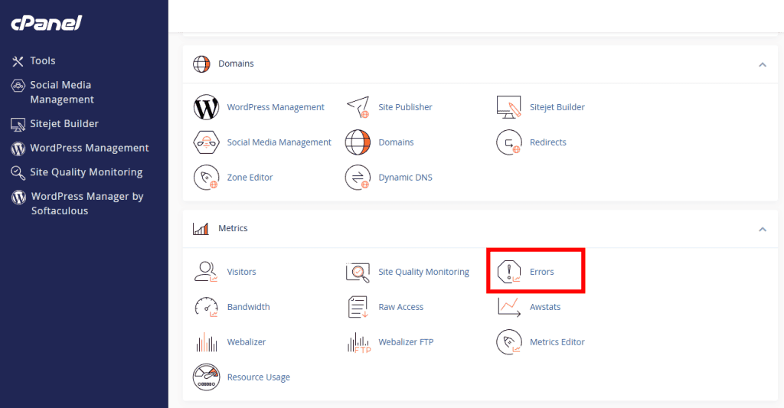Click the cPanel logo
Image resolution: width=784 pixels, height=408 pixels.
[47, 23]
